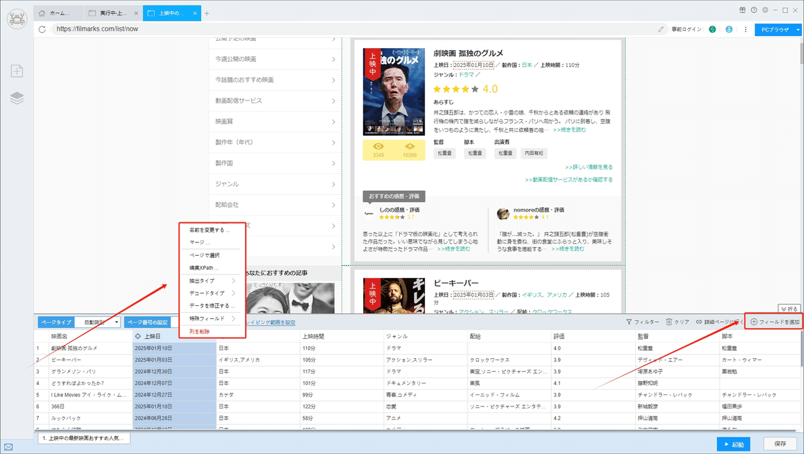Click the 保存 save button
804x454 pixels.
[780, 444]
